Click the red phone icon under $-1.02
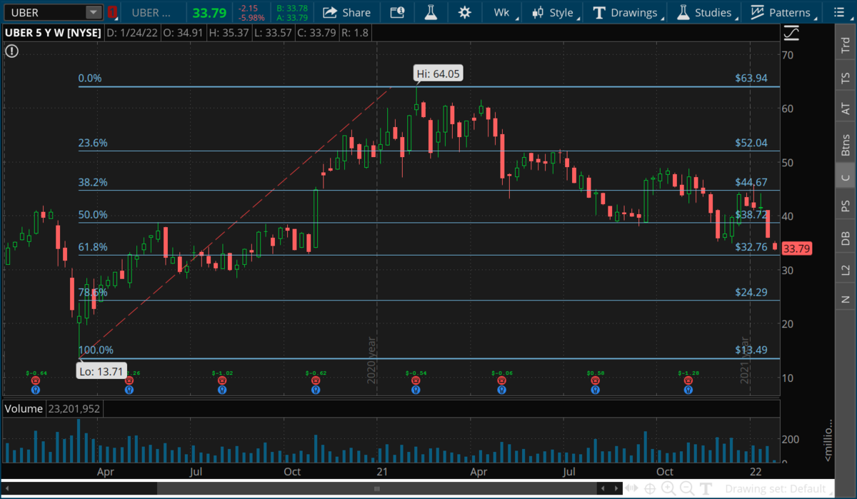857x499 pixels. [x=222, y=381]
